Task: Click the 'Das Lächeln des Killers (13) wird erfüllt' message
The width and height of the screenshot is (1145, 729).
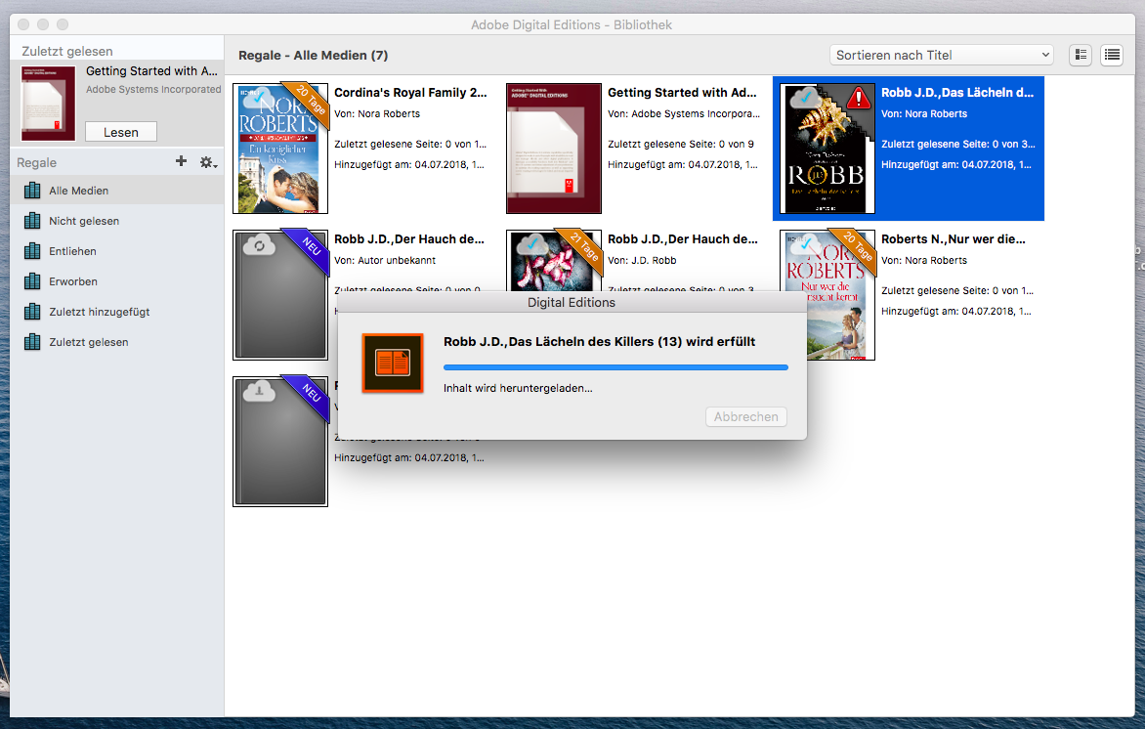Action: (600, 342)
